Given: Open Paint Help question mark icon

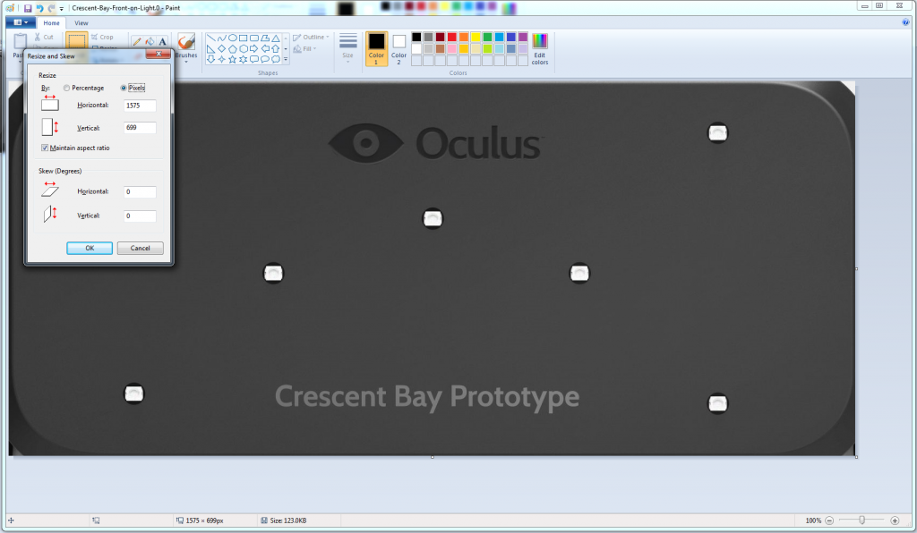Looking at the screenshot, I should click(x=906, y=22).
